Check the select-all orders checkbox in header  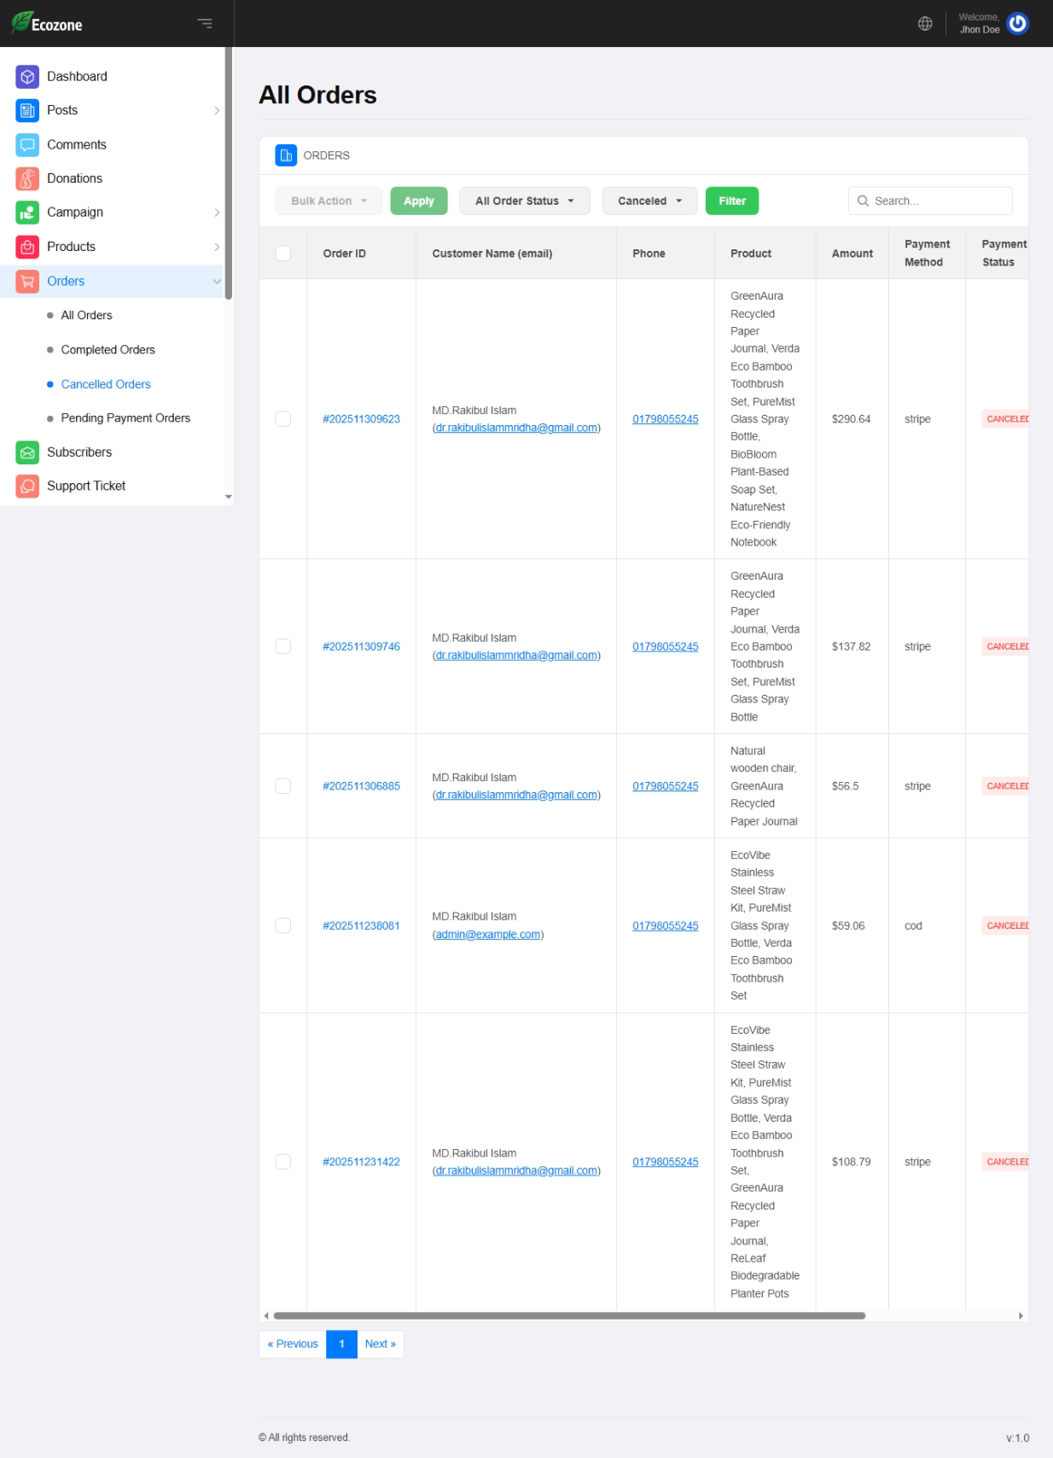point(283,254)
